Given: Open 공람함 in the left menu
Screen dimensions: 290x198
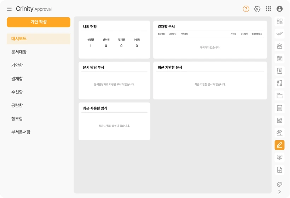Looking at the screenshot, I should (17, 105).
